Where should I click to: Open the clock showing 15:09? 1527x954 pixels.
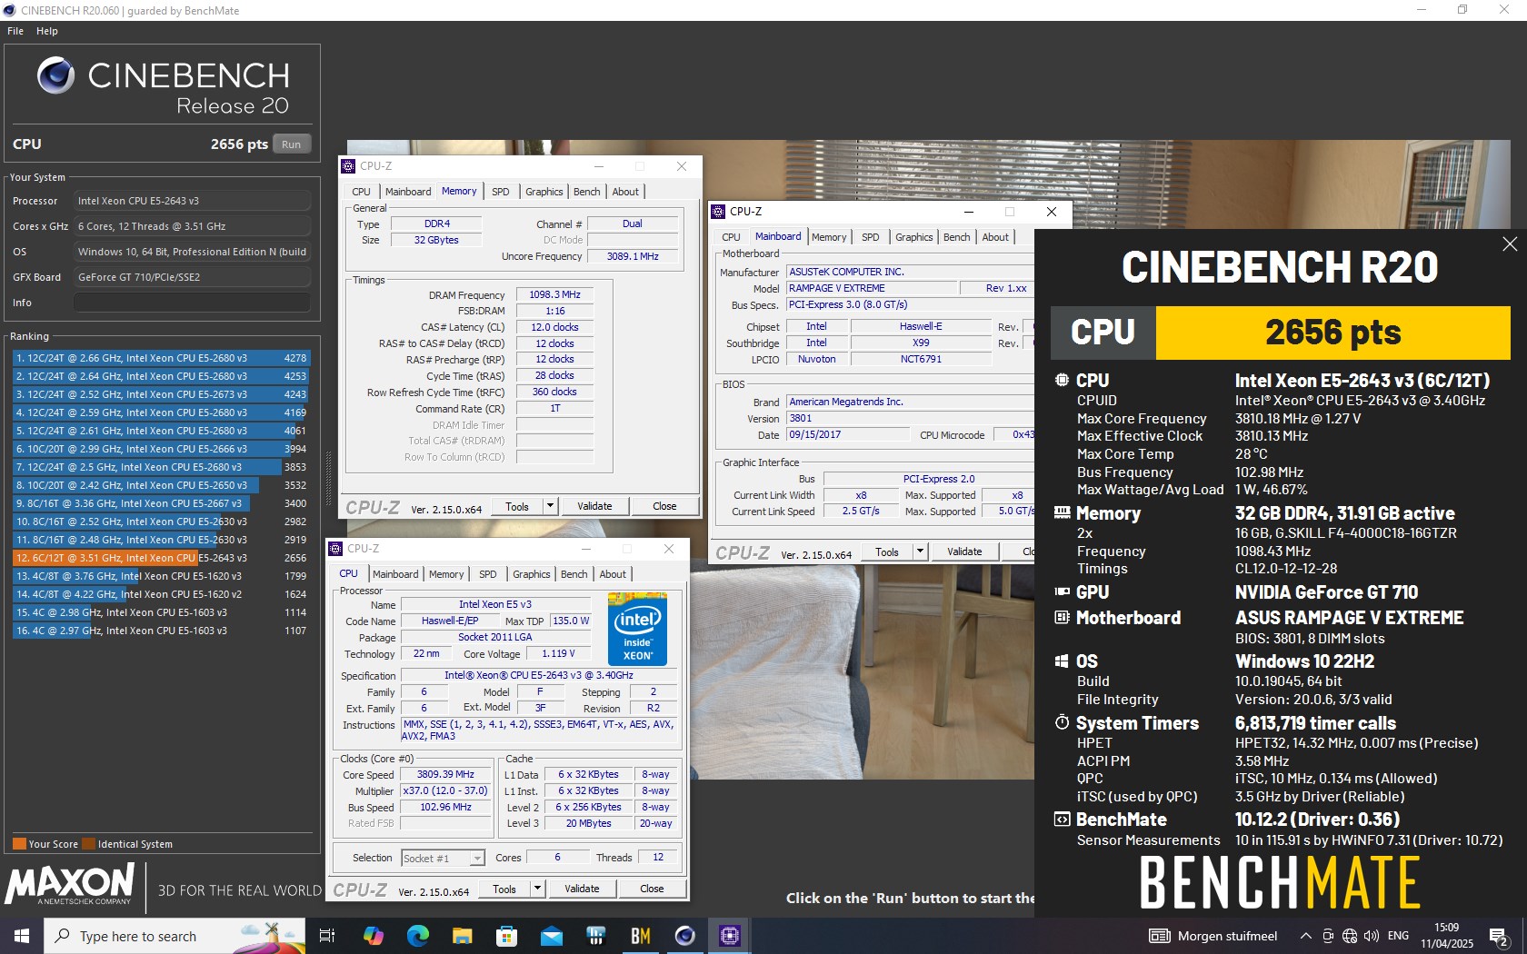(1447, 936)
